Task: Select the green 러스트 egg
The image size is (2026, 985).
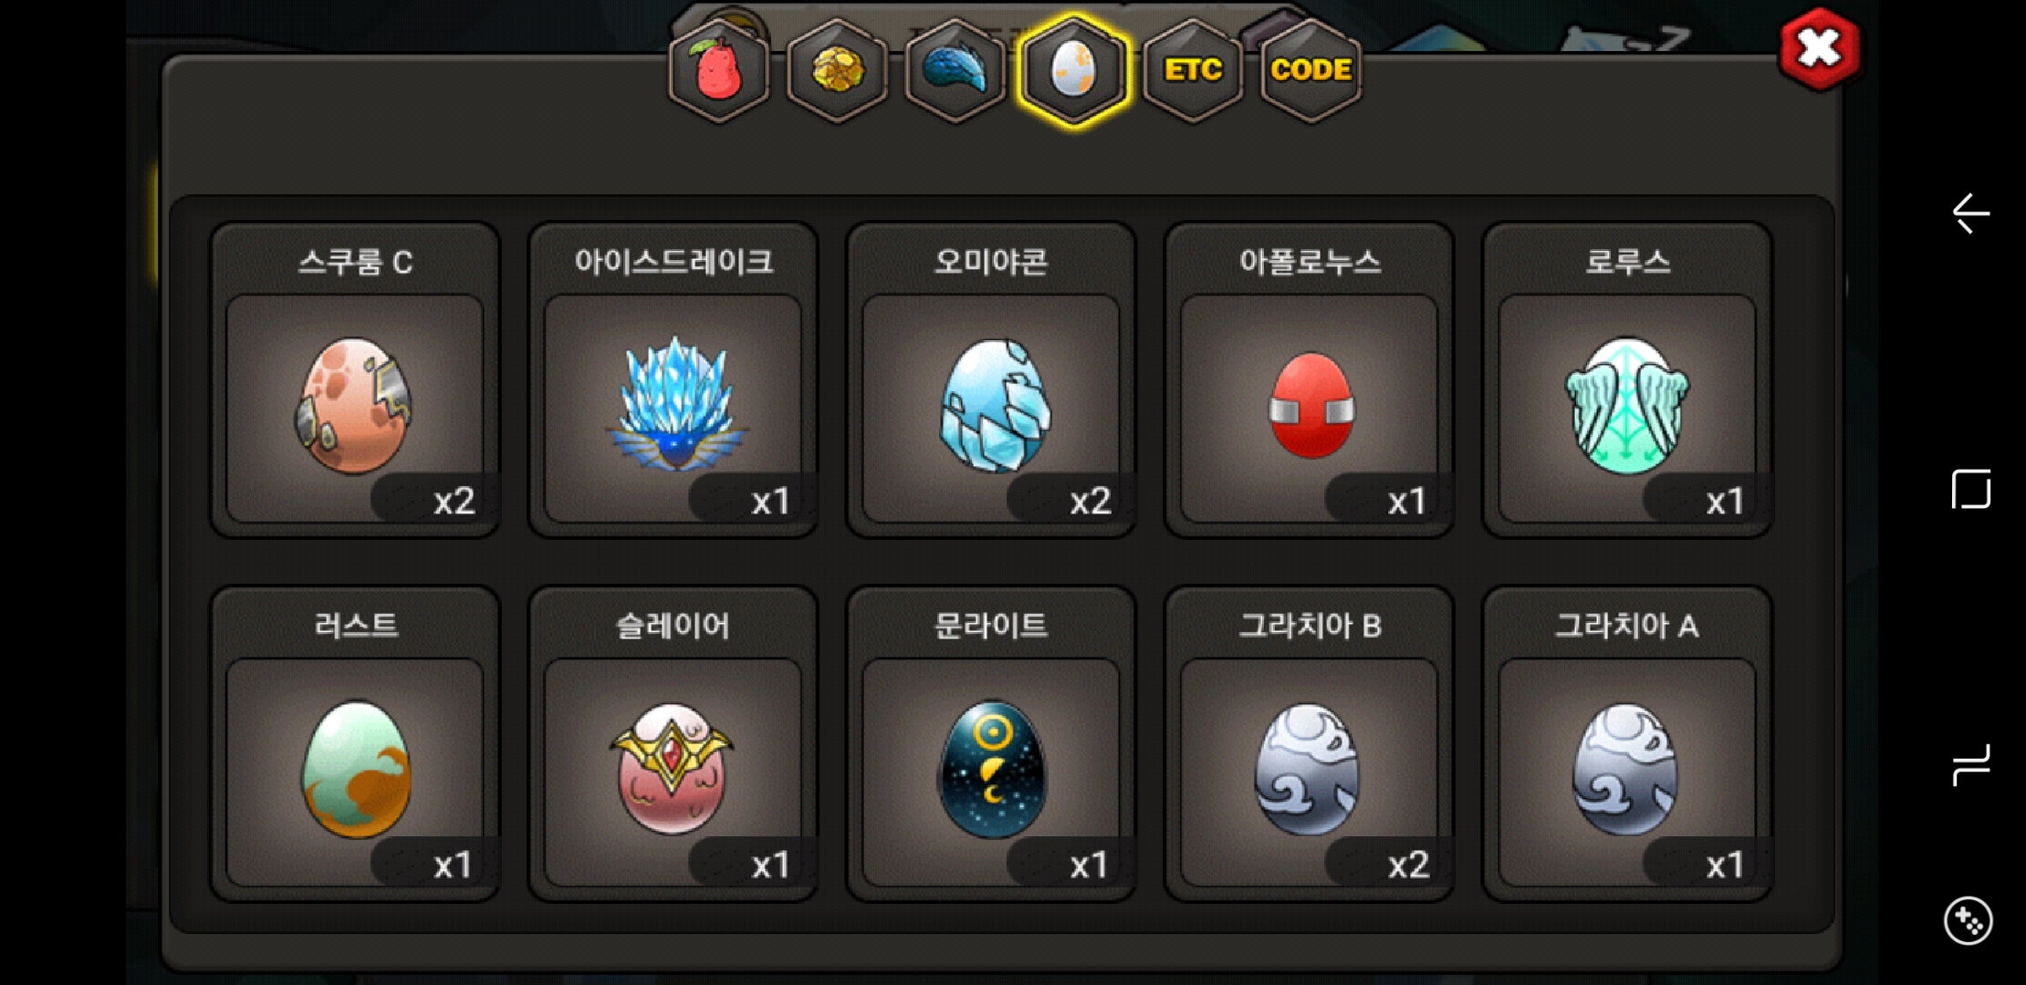Action: 355,744
